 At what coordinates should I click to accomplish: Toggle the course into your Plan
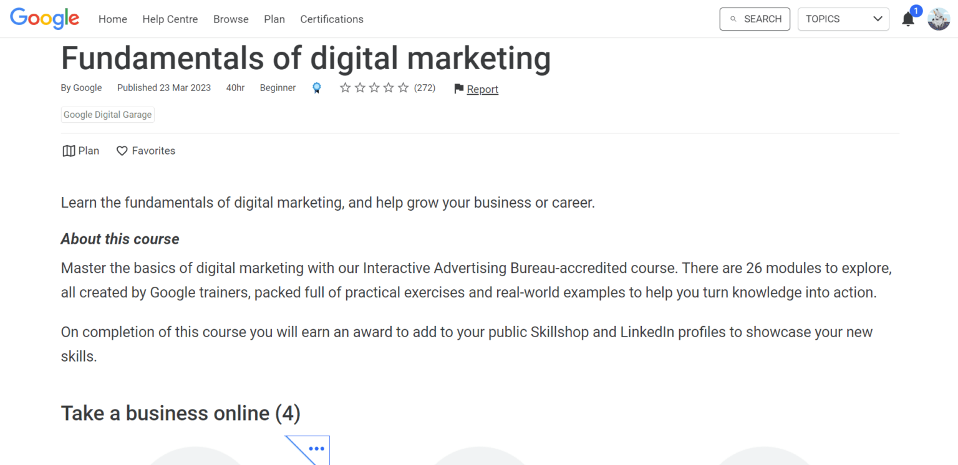[80, 150]
